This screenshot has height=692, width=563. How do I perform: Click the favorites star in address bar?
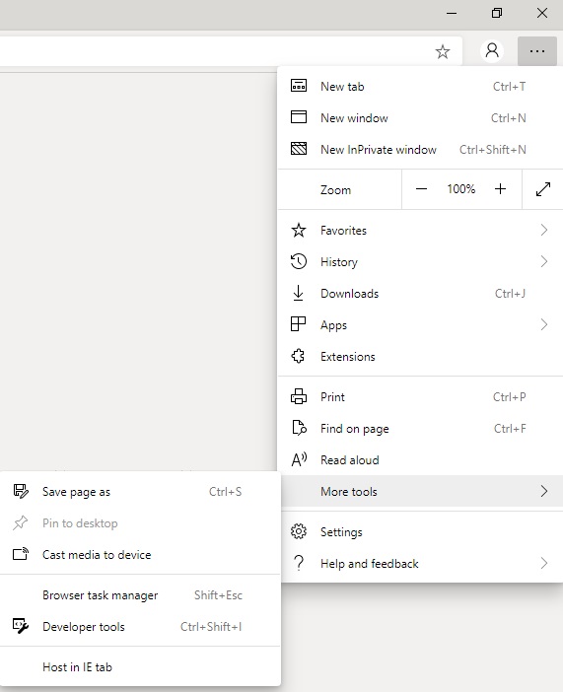[x=443, y=51]
